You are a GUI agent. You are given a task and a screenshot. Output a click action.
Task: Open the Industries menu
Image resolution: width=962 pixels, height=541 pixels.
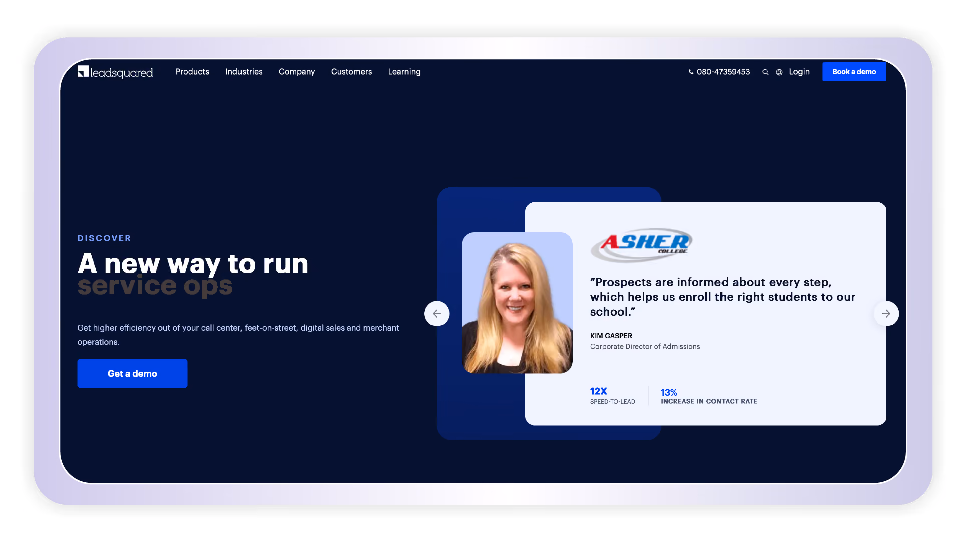click(244, 72)
